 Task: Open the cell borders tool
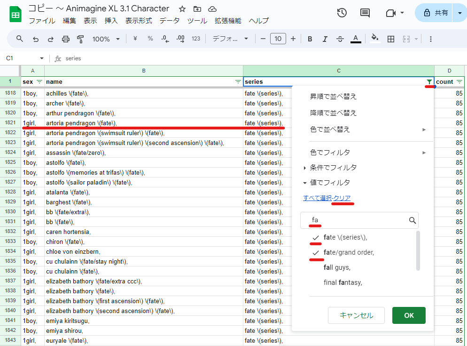click(x=391, y=39)
